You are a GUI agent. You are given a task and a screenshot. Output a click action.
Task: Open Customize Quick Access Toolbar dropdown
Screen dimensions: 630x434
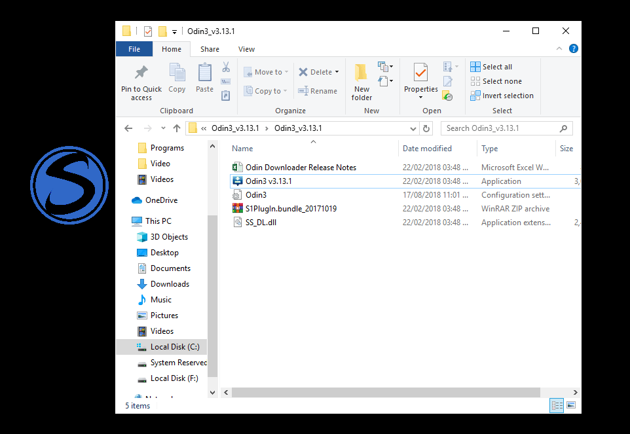click(174, 31)
